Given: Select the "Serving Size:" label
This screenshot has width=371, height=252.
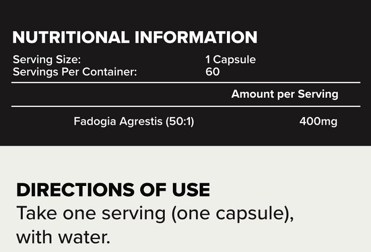Looking at the screenshot, I should 46,59.
